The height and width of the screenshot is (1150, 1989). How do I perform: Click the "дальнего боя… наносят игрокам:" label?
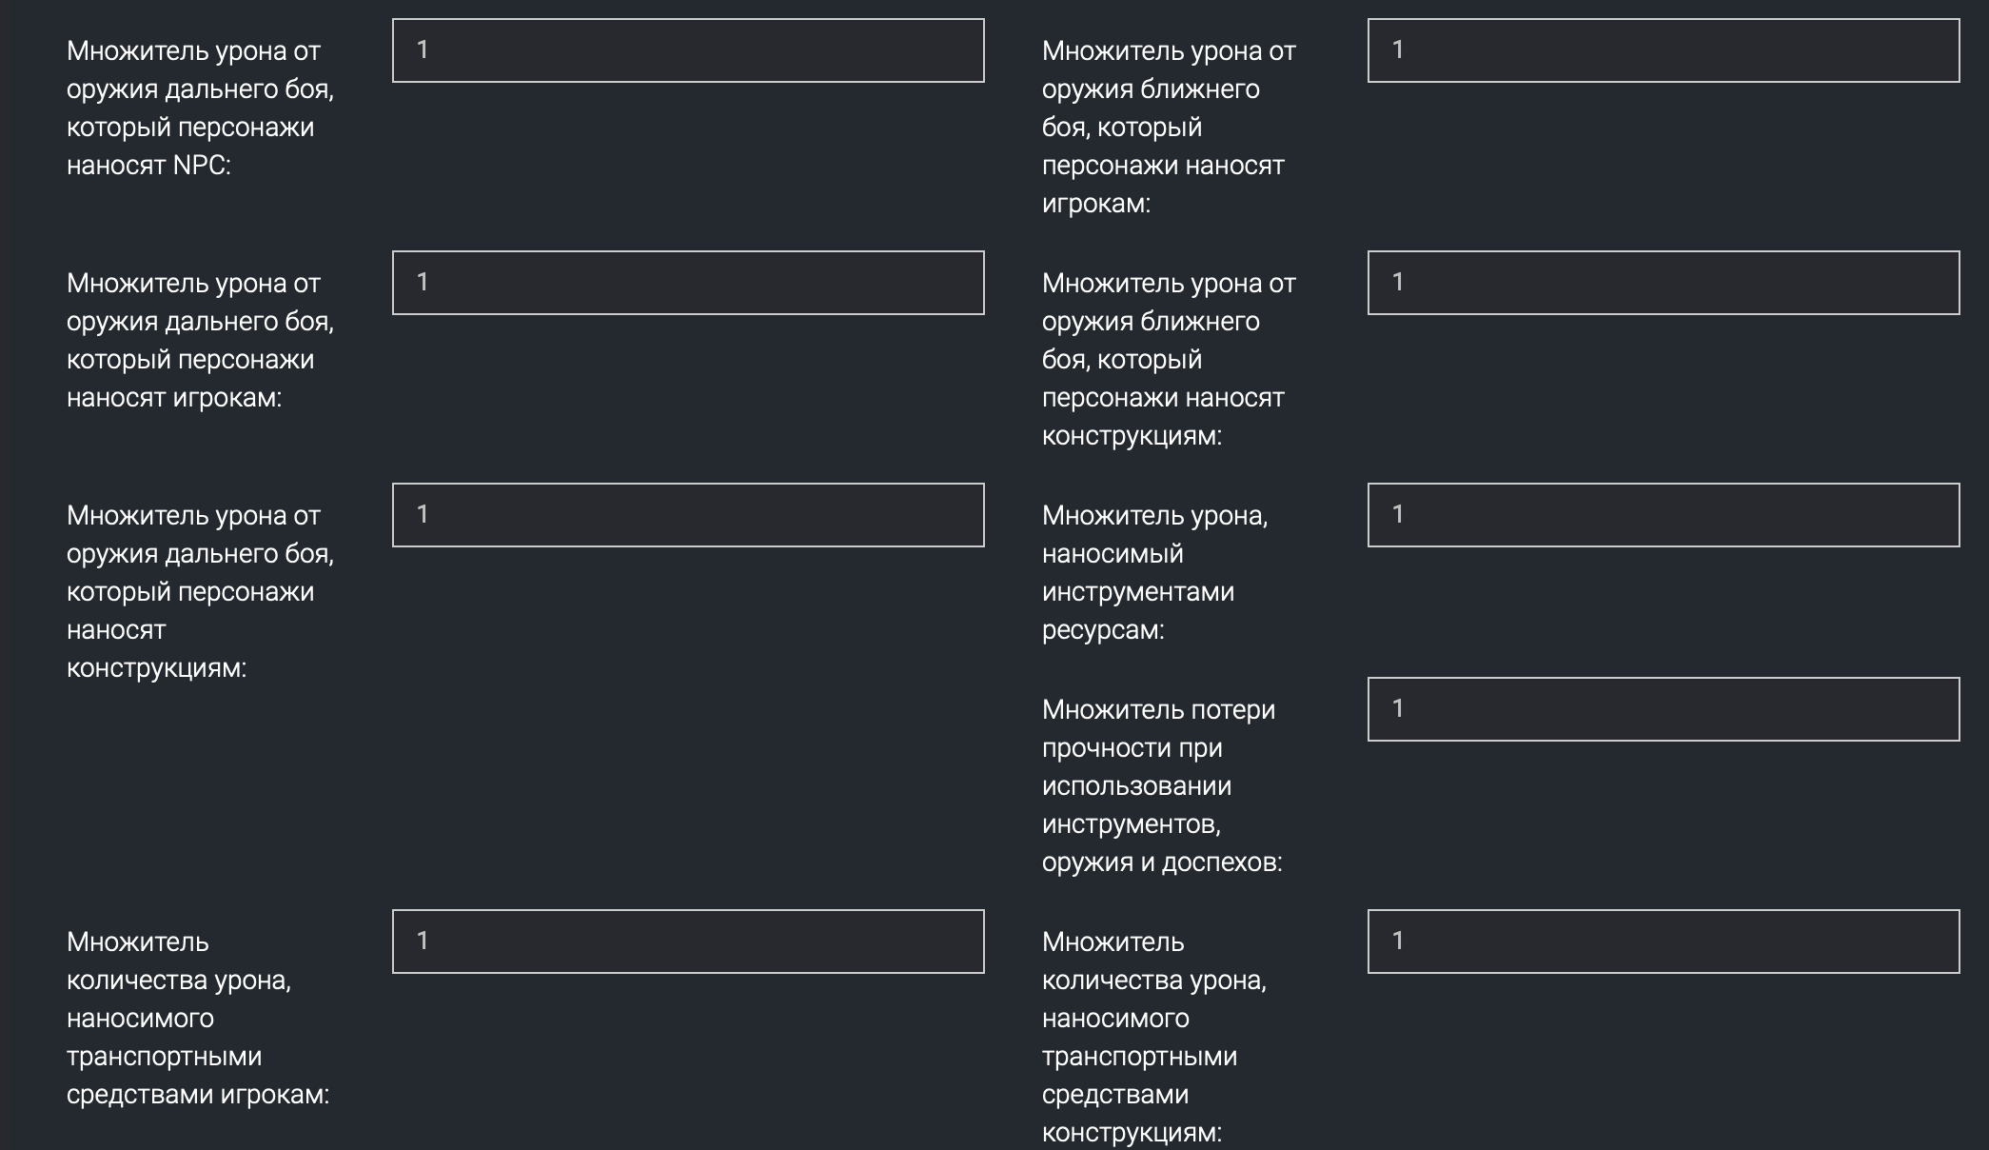200,340
